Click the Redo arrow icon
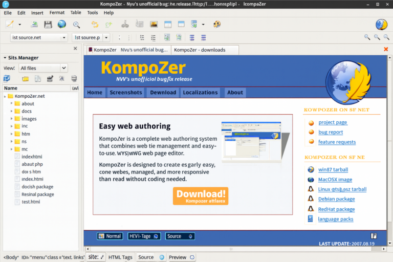 click(108, 25)
